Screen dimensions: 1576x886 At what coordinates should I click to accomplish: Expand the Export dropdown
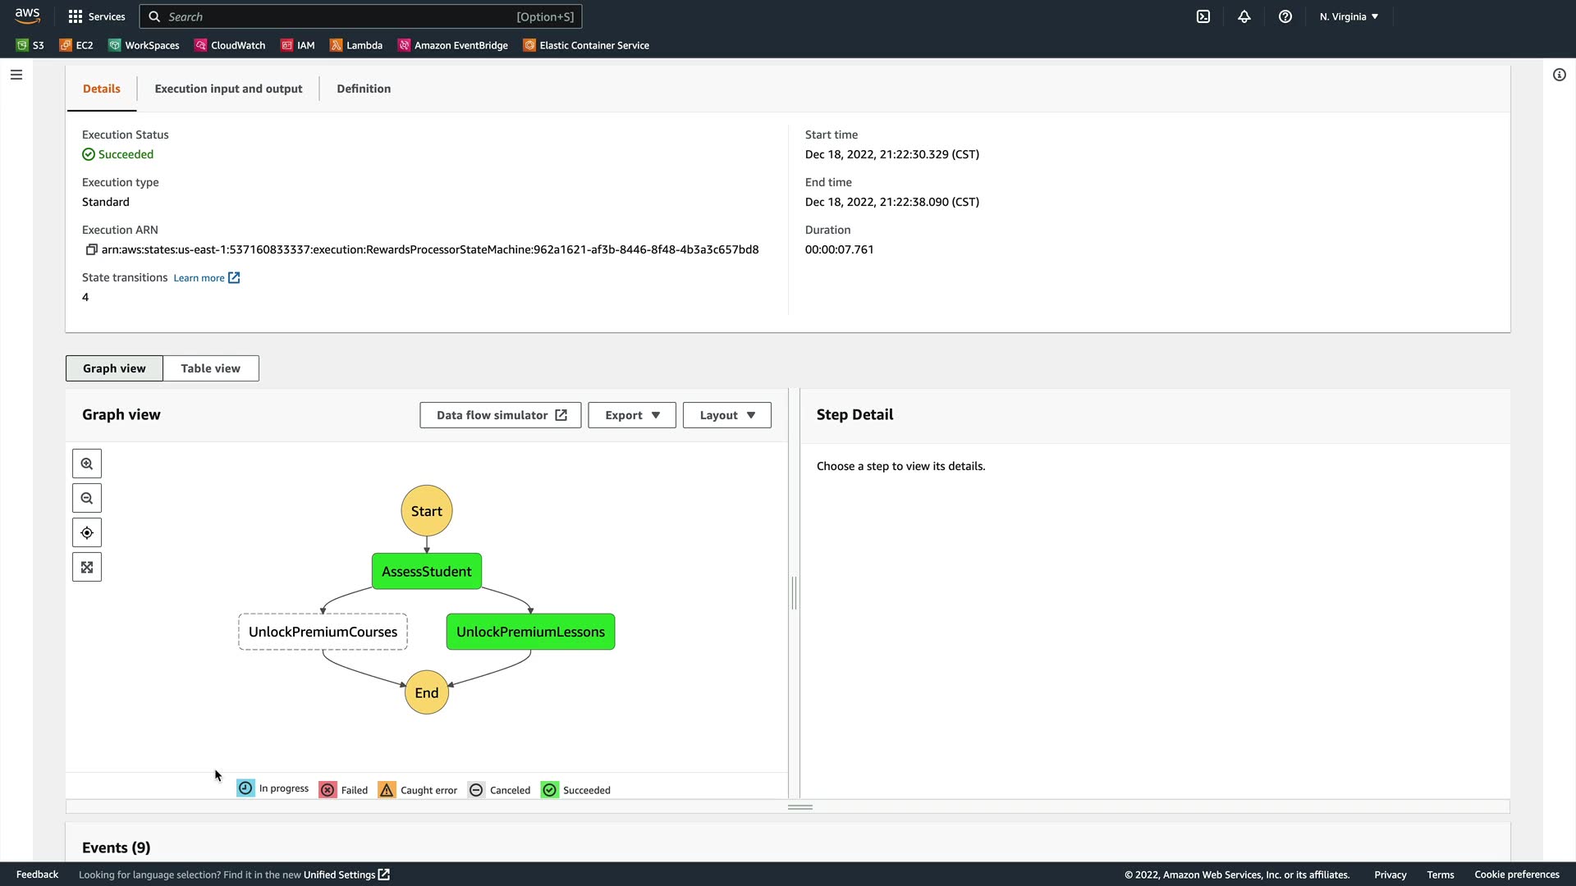(x=631, y=415)
